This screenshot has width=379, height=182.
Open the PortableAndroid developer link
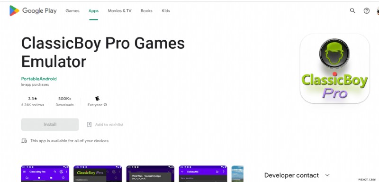pos(39,79)
